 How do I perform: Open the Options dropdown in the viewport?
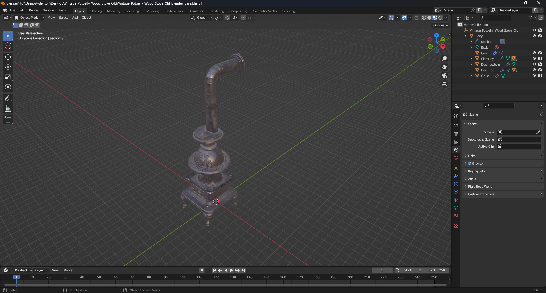click(440, 25)
